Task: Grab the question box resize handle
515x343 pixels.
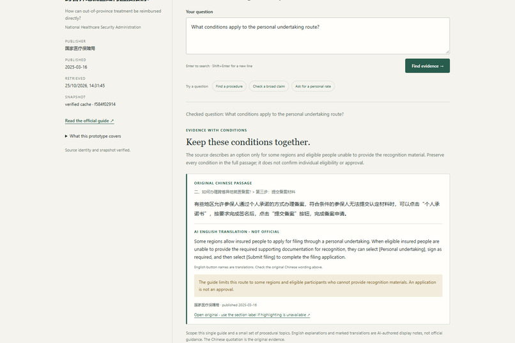Action: pyautogui.click(x=447, y=52)
